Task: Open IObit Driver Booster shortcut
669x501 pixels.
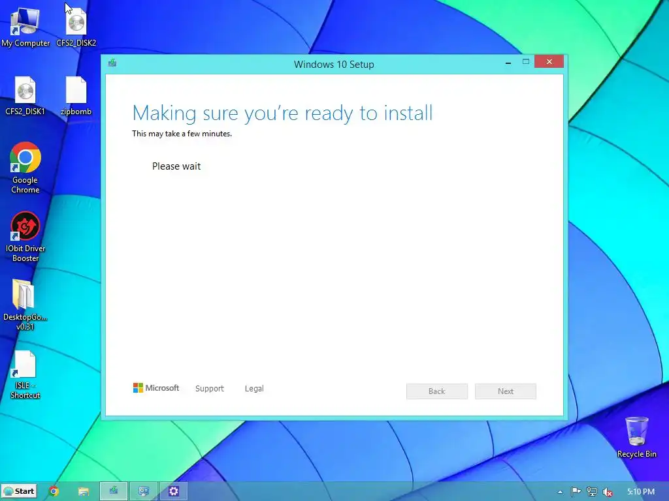Action: click(25, 236)
